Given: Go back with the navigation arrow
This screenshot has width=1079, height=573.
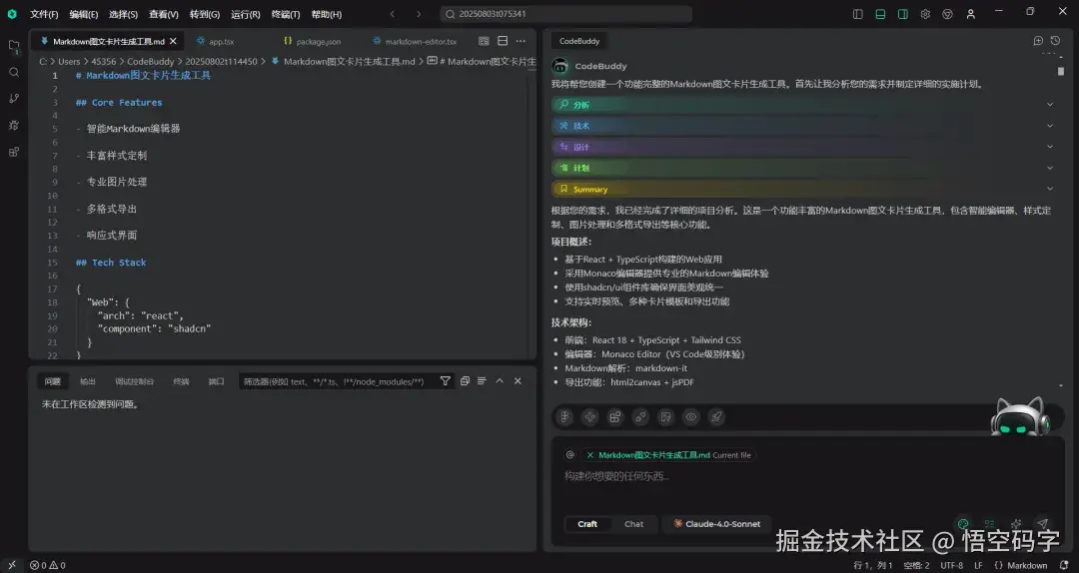Looking at the screenshot, I should tap(393, 14).
